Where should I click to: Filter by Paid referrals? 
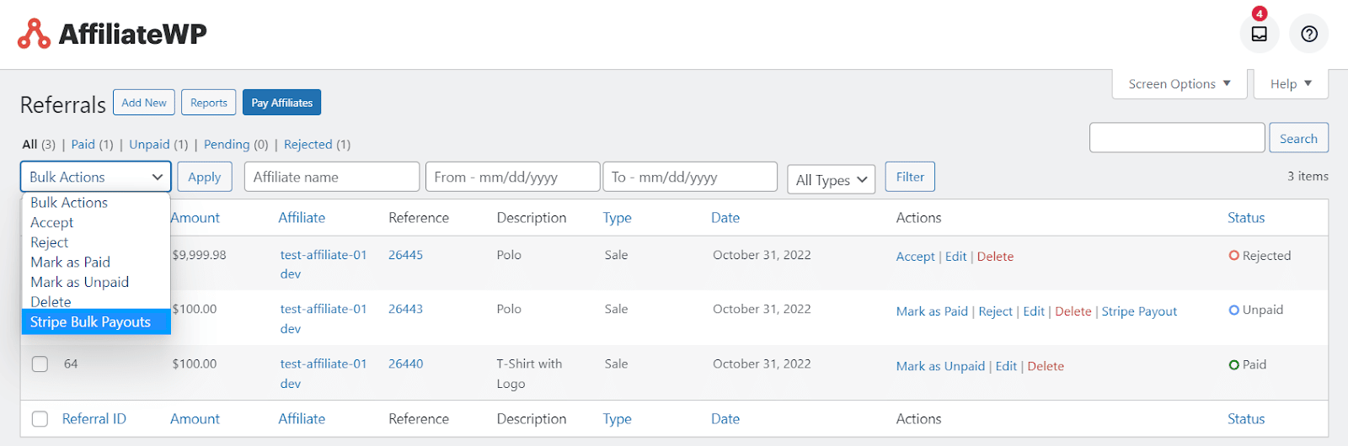83,145
